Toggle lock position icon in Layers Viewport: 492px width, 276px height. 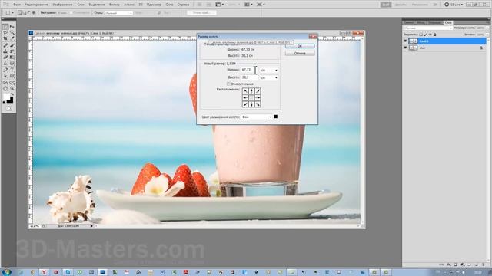pos(430,34)
